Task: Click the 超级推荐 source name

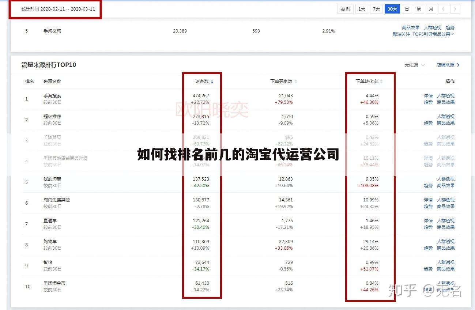Action: click(52, 117)
